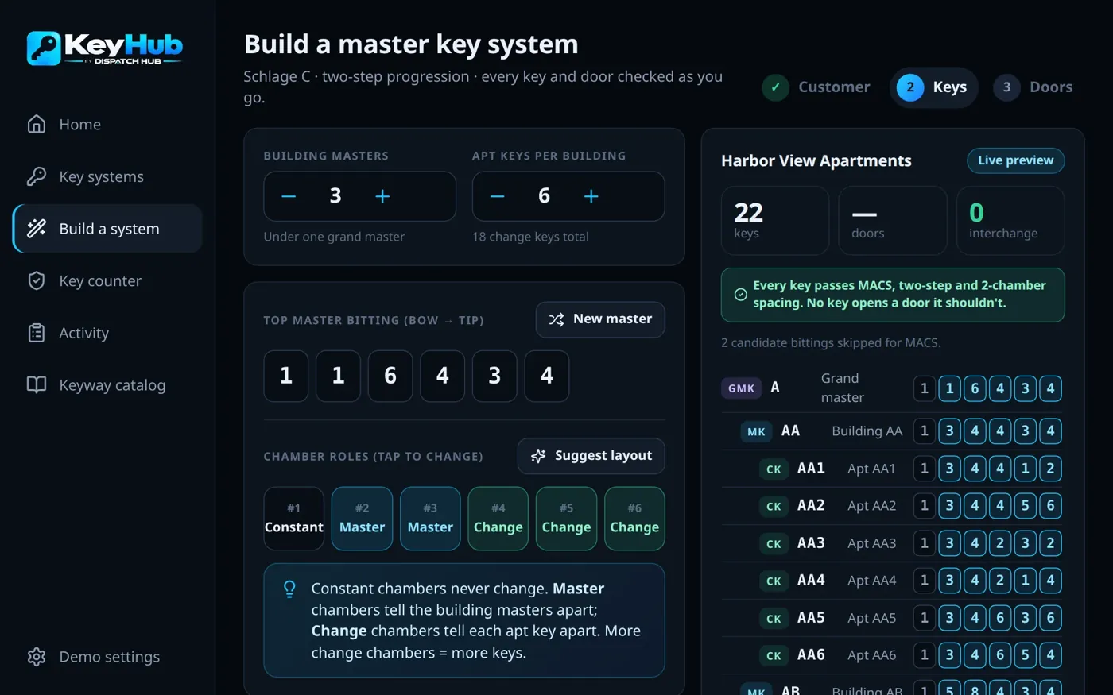
Task: Click the Keyway catalog book icon
Action: pyautogui.click(x=37, y=385)
